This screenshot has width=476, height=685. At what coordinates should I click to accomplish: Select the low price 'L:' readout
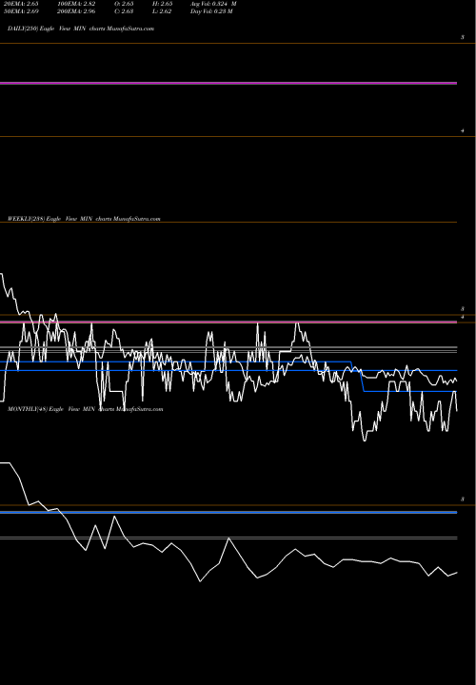162,11
